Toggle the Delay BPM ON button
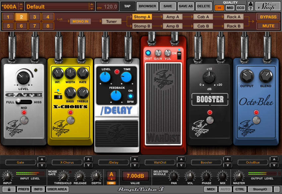 click(x=130, y=96)
